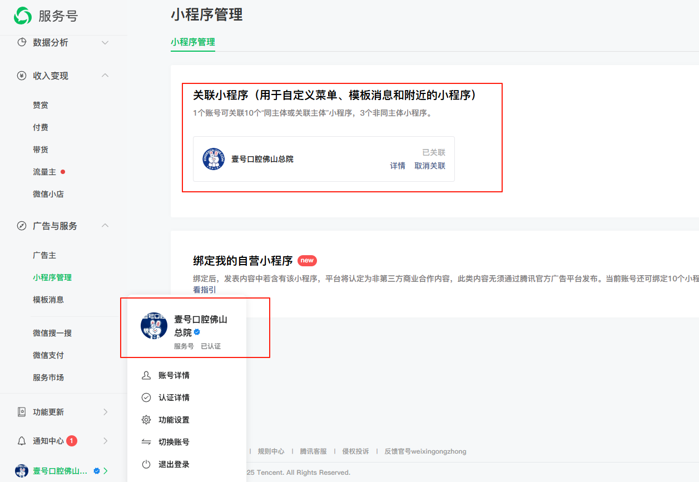Click the account avatar in the popup card
The width and height of the screenshot is (699, 482).
pyautogui.click(x=154, y=326)
